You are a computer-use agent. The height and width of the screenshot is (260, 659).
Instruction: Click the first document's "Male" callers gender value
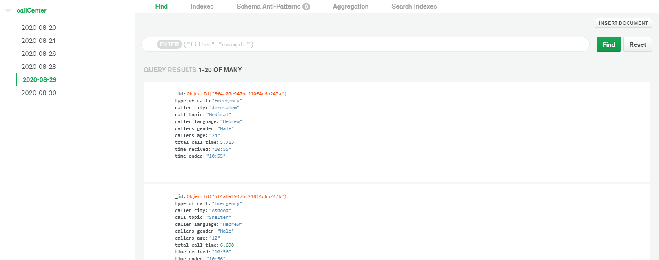coord(226,128)
